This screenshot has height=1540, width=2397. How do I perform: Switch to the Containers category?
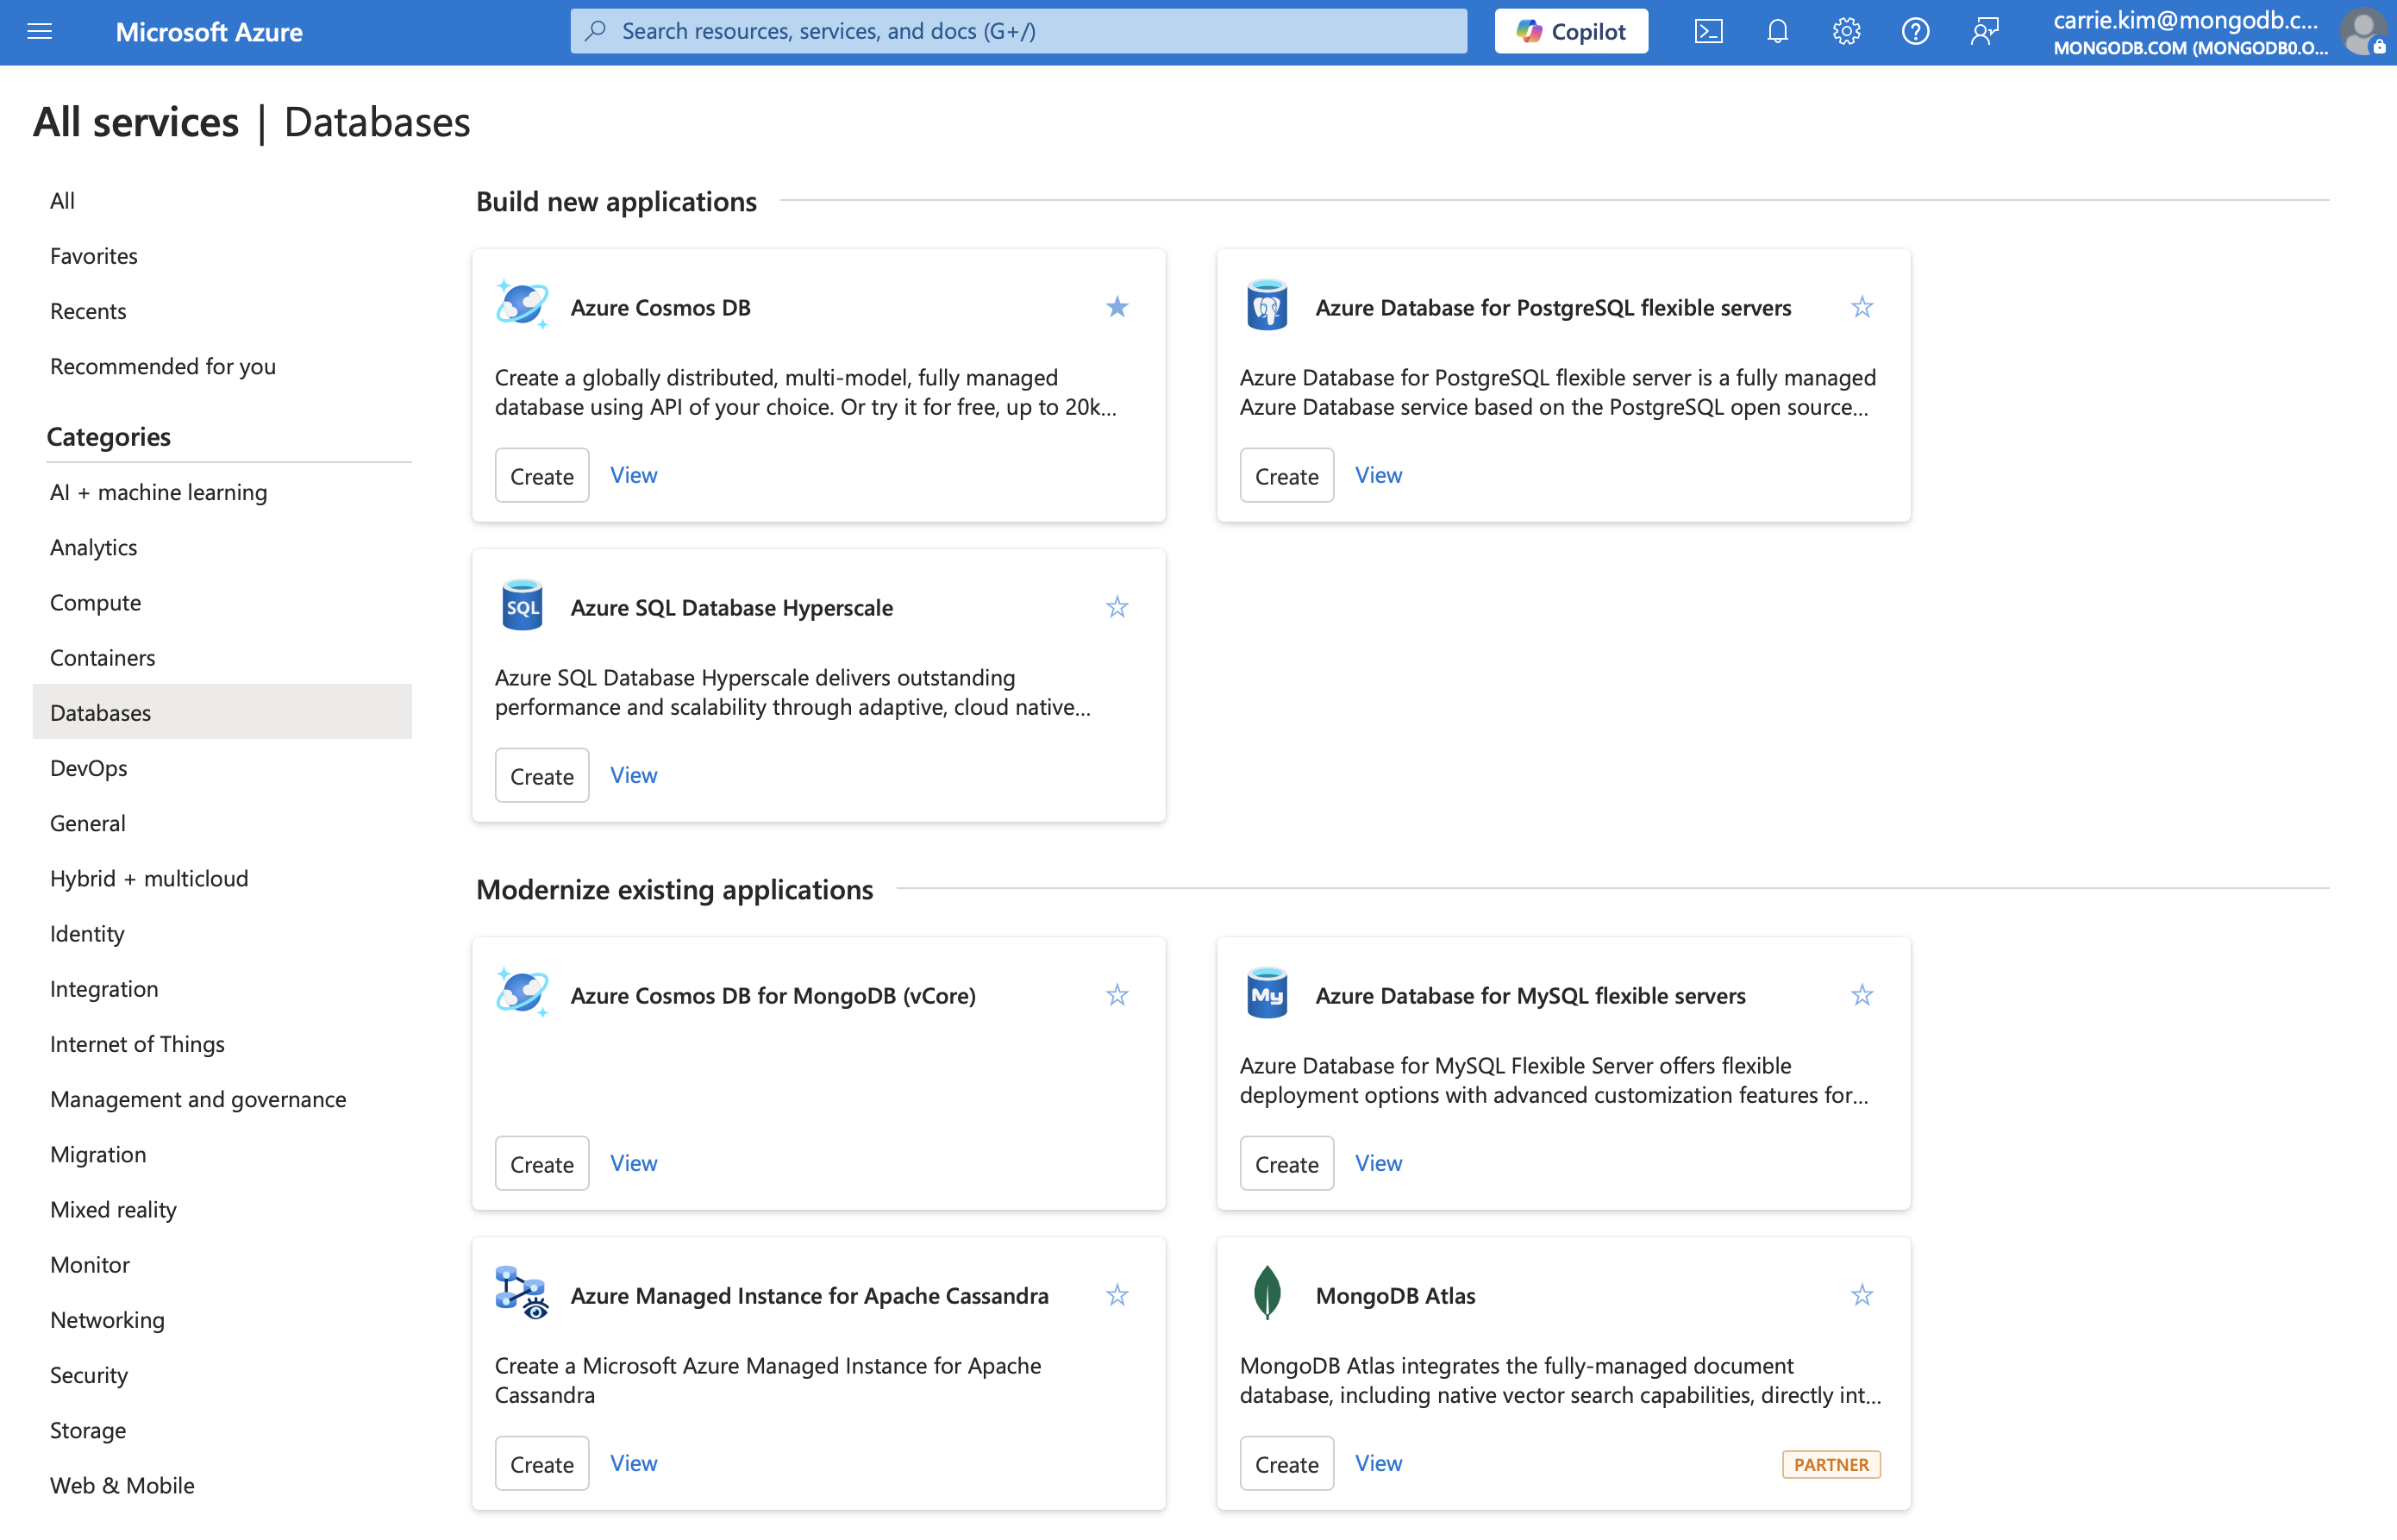click(102, 657)
